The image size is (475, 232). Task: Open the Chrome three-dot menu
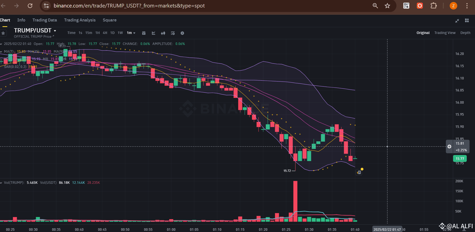467,6
